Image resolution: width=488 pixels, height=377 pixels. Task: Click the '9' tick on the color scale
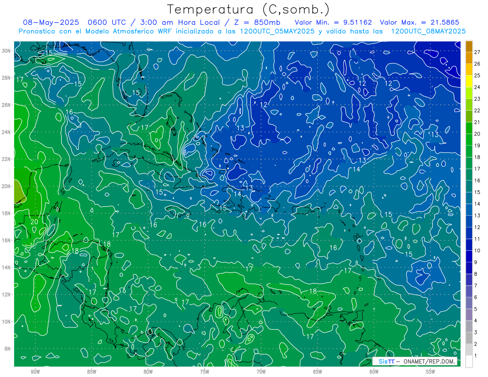[x=476, y=263]
